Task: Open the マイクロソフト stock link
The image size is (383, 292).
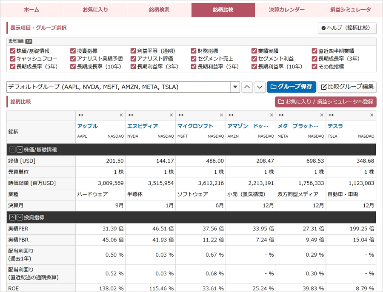Action: coord(195,126)
